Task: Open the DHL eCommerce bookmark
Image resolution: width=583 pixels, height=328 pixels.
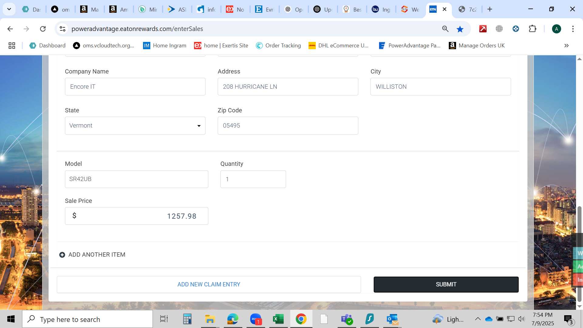Action: point(339,46)
